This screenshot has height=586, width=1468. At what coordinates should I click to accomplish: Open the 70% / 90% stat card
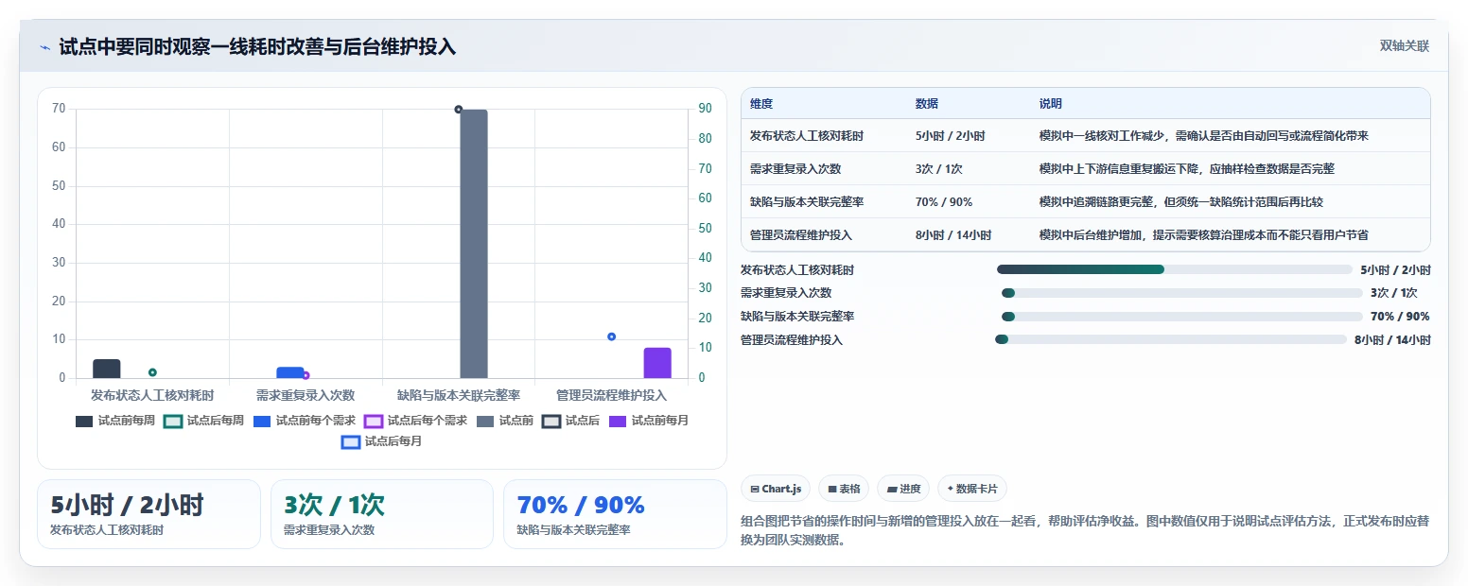[615, 514]
